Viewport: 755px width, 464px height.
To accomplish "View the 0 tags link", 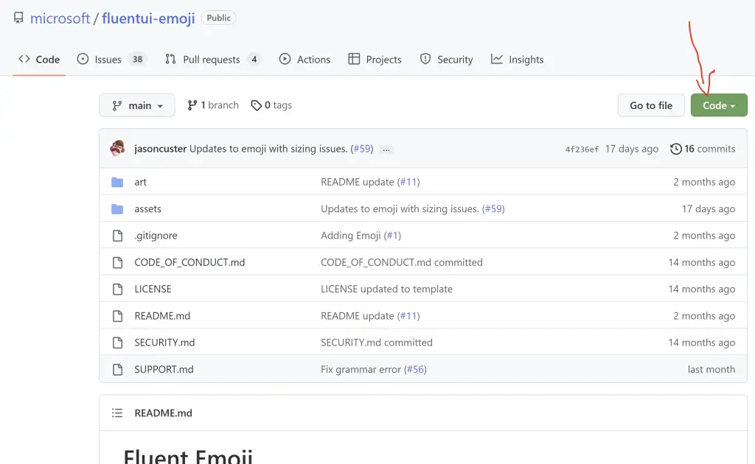I will [271, 105].
